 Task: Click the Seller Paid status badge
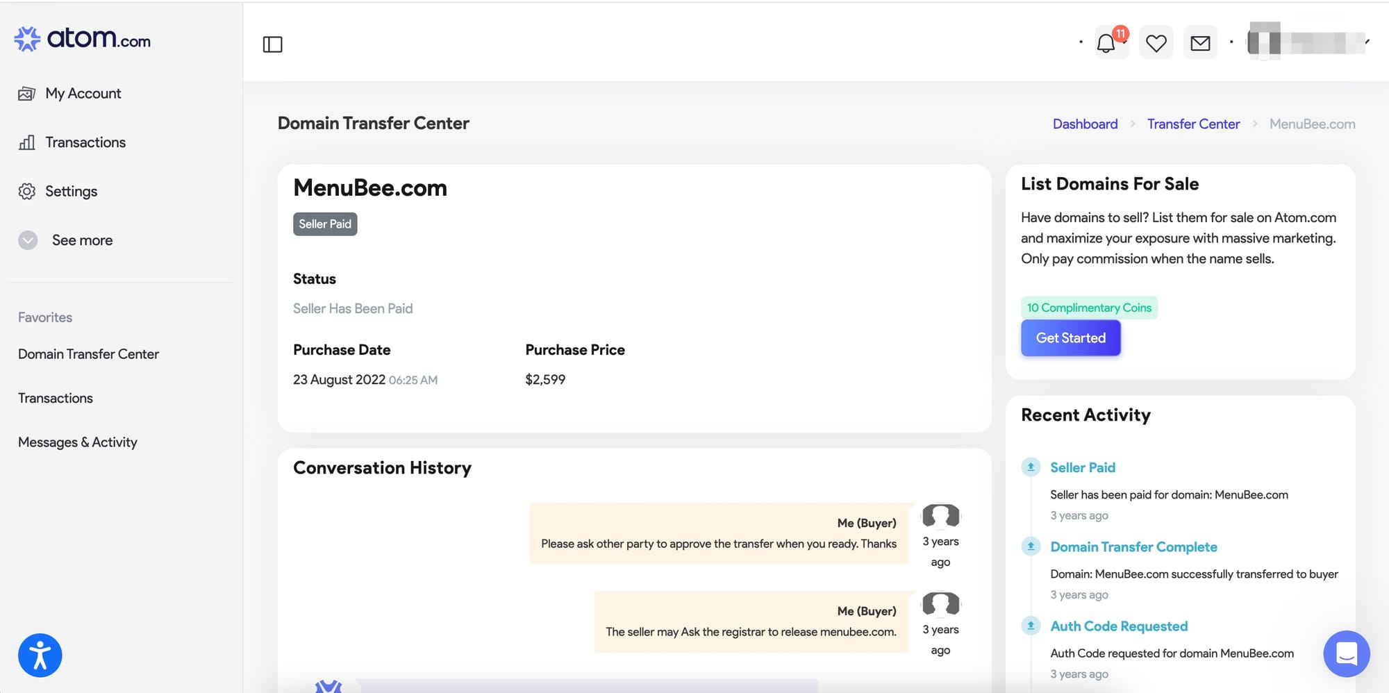coord(325,224)
